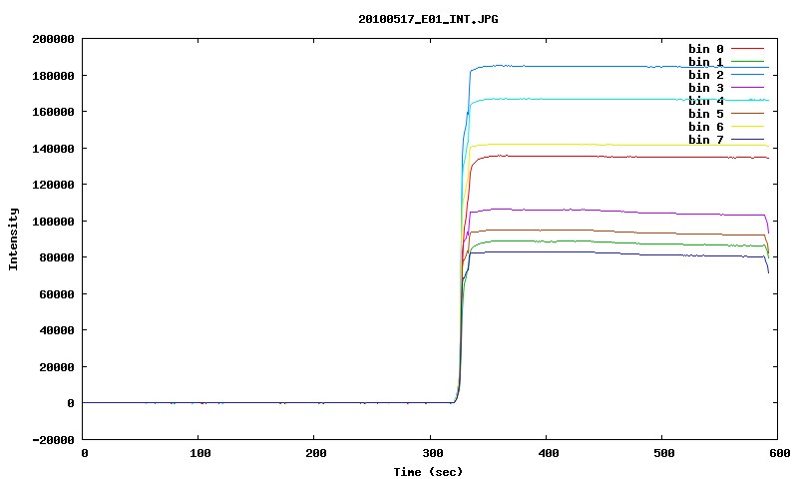Click the 200000 y-axis tick label

coord(53,39)
